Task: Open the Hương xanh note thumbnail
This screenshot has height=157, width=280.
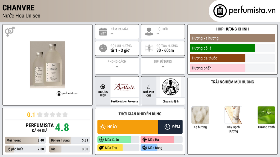Action: [266, 115]
